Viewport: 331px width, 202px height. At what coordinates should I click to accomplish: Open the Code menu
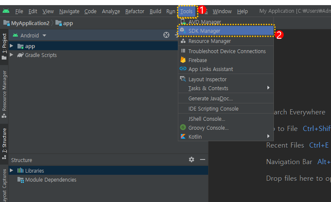pos(90,11)
